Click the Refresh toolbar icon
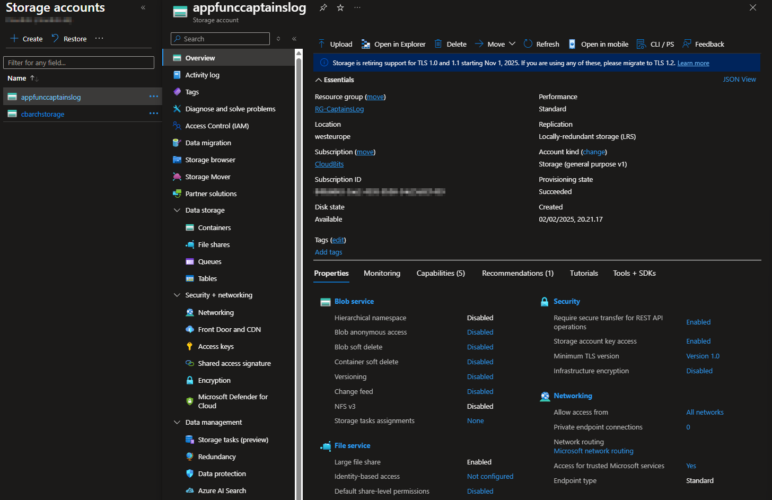This screenshot has width=772, height=500. click(528, 44)
